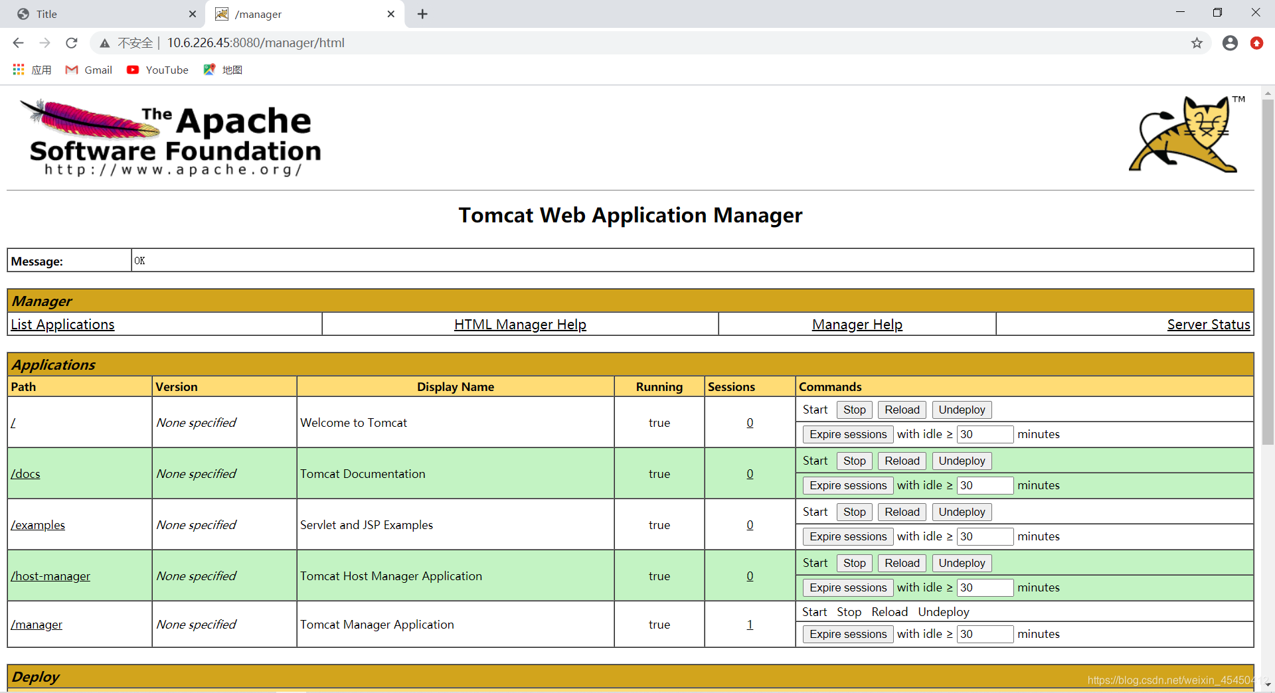The height and width of the screenshot is (693, 1275).
Task: Open List Applications link
Action: [62, 325]
